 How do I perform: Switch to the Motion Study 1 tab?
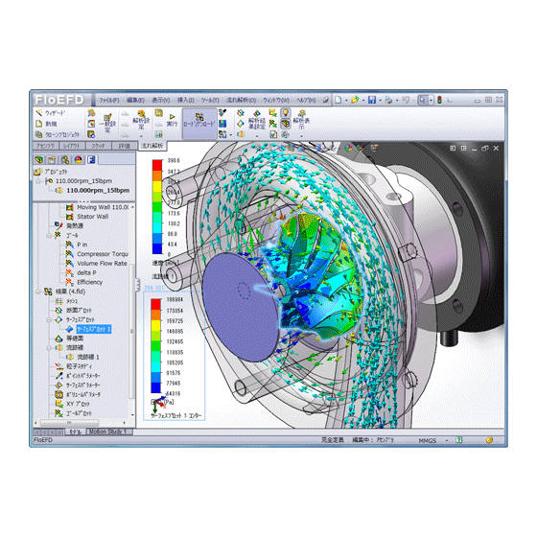click(x=107, y=432)
